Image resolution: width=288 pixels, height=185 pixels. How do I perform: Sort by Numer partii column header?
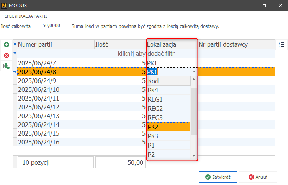tap(56, 44)
